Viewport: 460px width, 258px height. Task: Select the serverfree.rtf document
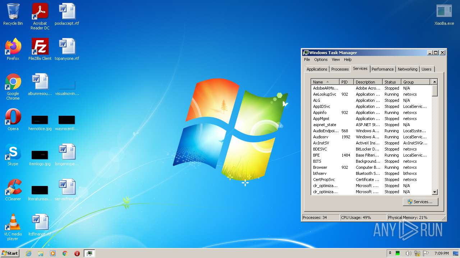tap(67, 190)
